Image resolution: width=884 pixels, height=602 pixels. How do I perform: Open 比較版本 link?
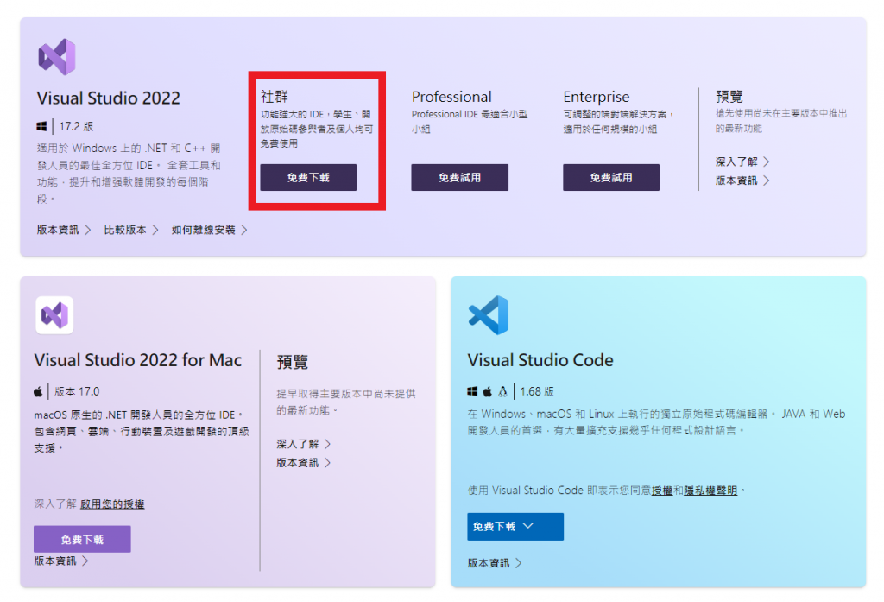pos(131,230)
